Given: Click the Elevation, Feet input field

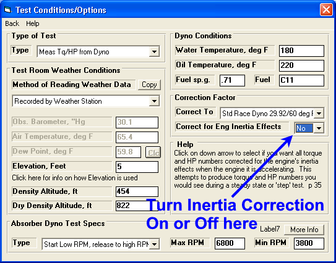Looking at the screenshot, I should pos(137,167).
